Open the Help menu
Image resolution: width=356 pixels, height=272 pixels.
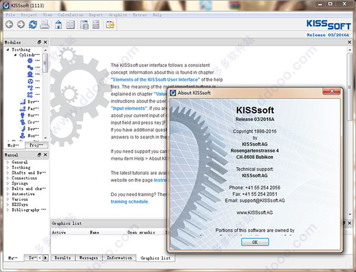point(157,15)
